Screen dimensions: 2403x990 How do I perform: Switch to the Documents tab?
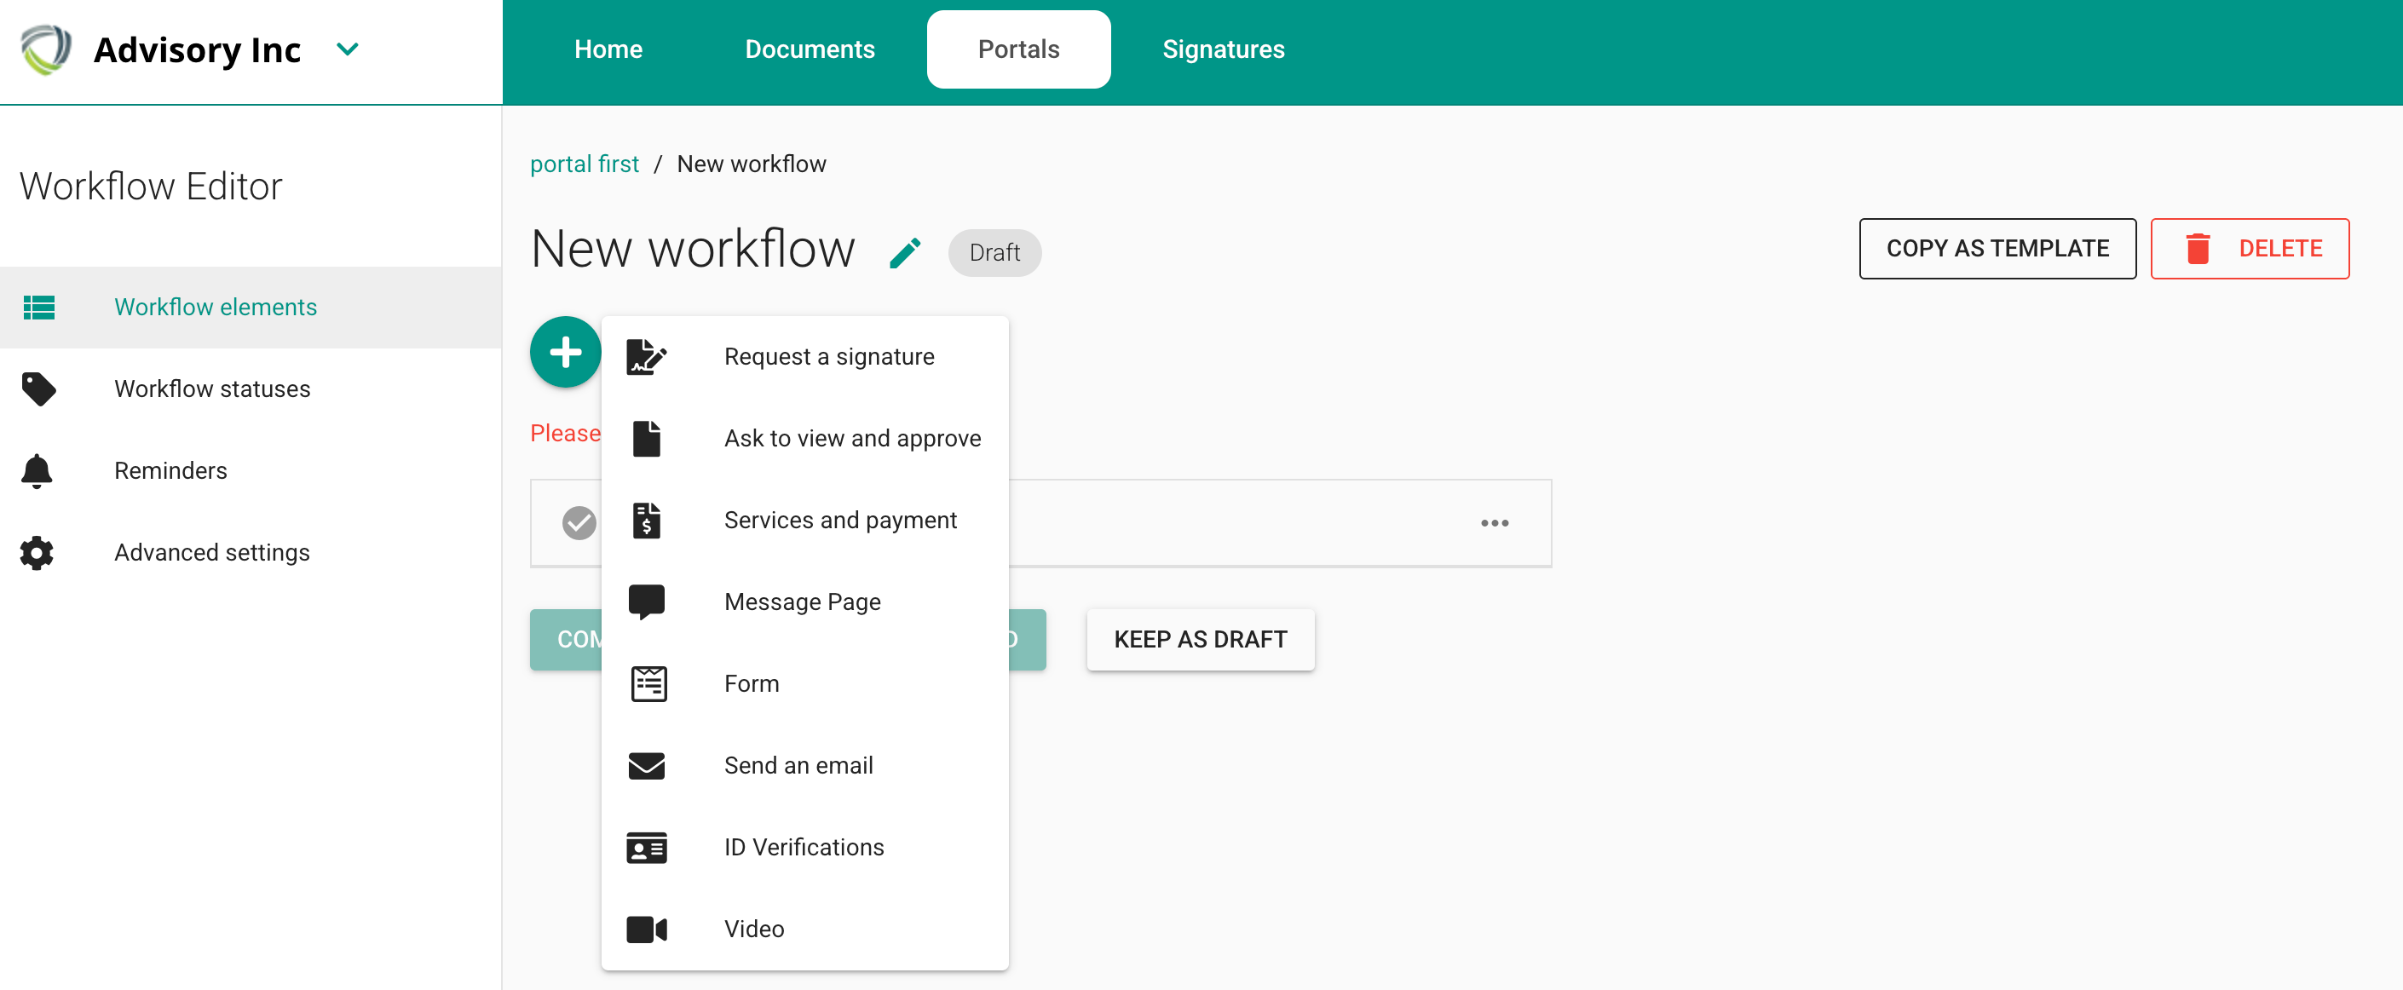pyautogui.click(x=809, y=49)
